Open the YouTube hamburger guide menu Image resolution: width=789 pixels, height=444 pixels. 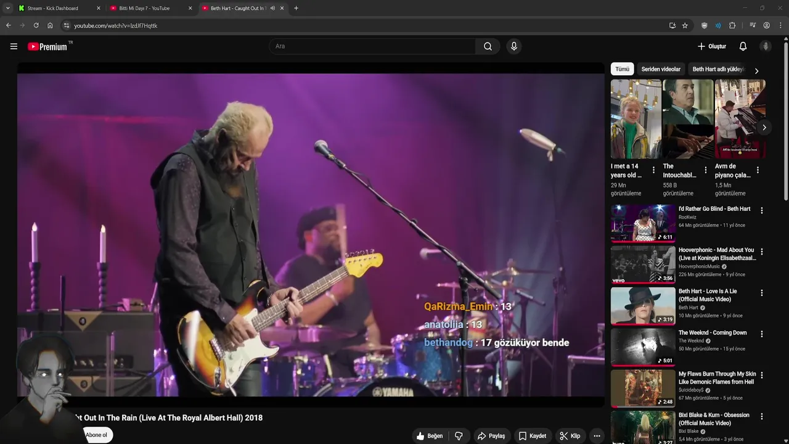(14, 46)
